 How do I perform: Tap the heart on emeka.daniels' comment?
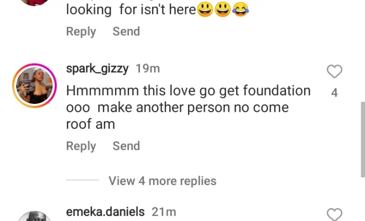pyautogui.click(x=335, y=214)
